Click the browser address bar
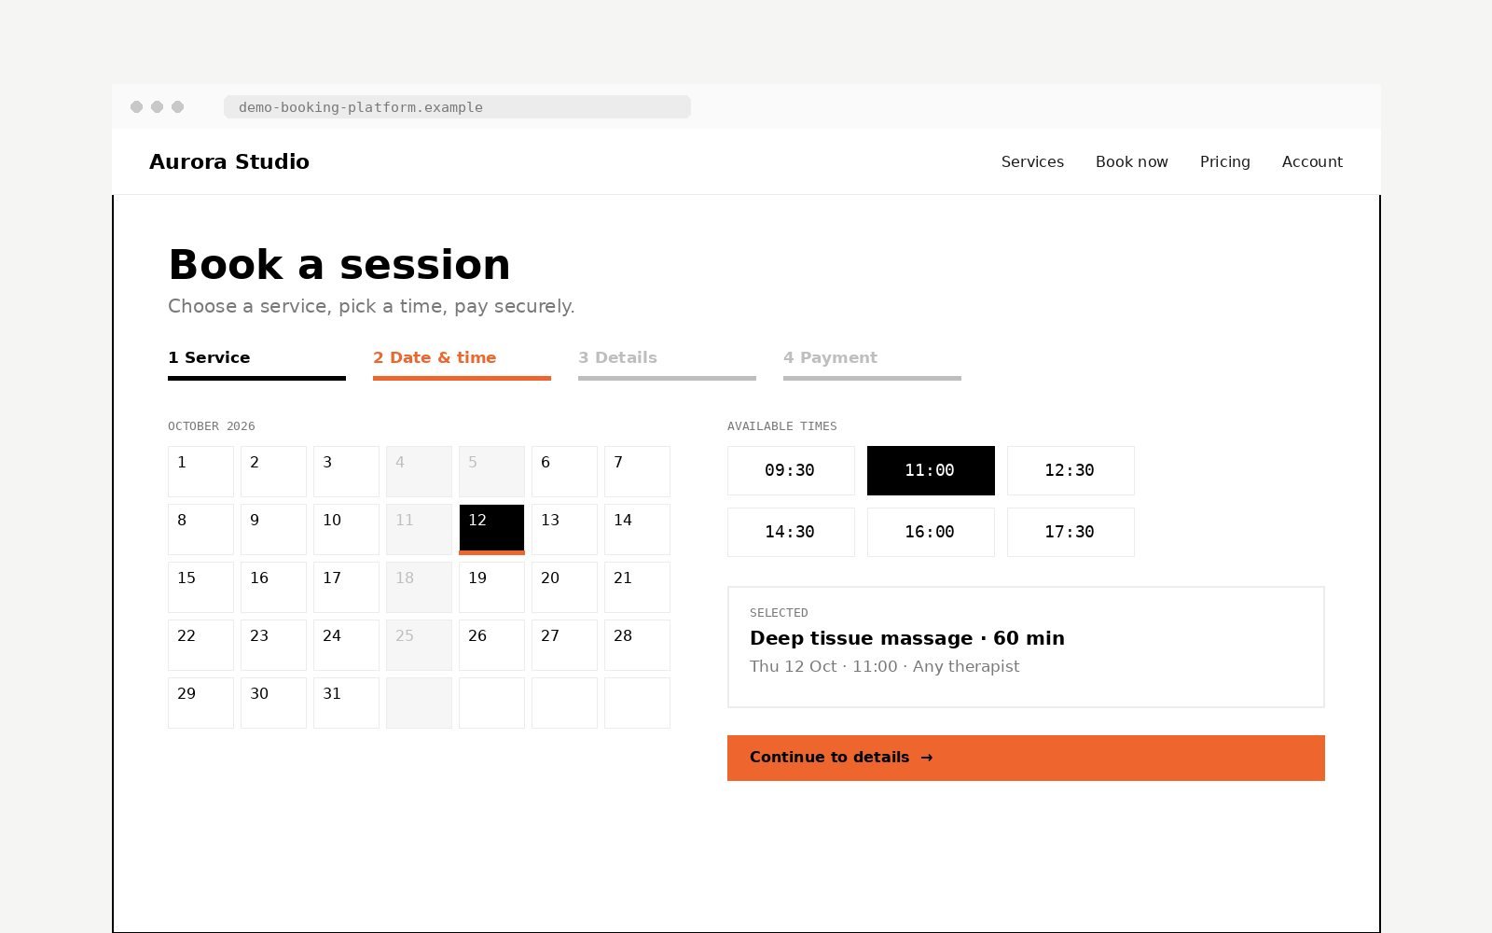 coord(457,107)
